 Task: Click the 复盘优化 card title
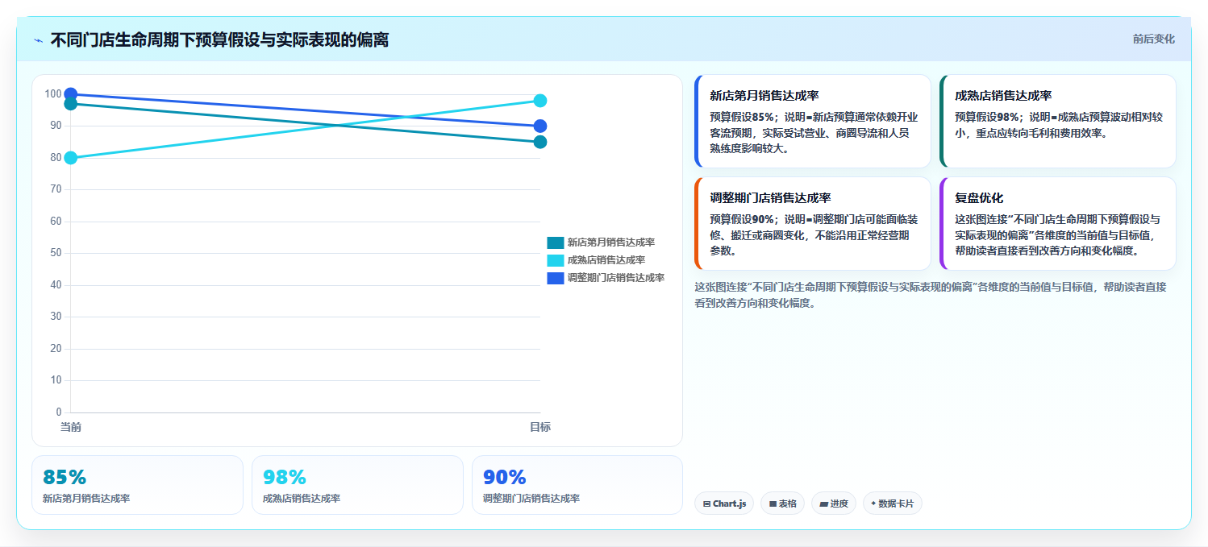[979, 198]
